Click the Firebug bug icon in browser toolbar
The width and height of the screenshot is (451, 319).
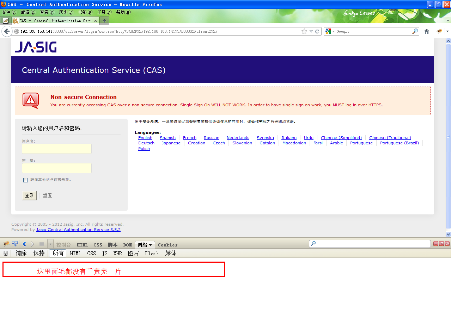pos(440,31)
